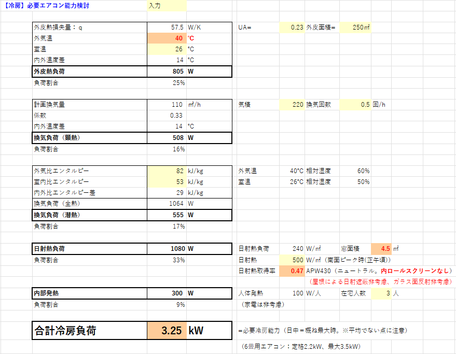Viewport: 456px width, 354px height.
Task: Click the 日射熱負荷 result cell 1080
Action: pyautogui.click(x=167, y=249)
